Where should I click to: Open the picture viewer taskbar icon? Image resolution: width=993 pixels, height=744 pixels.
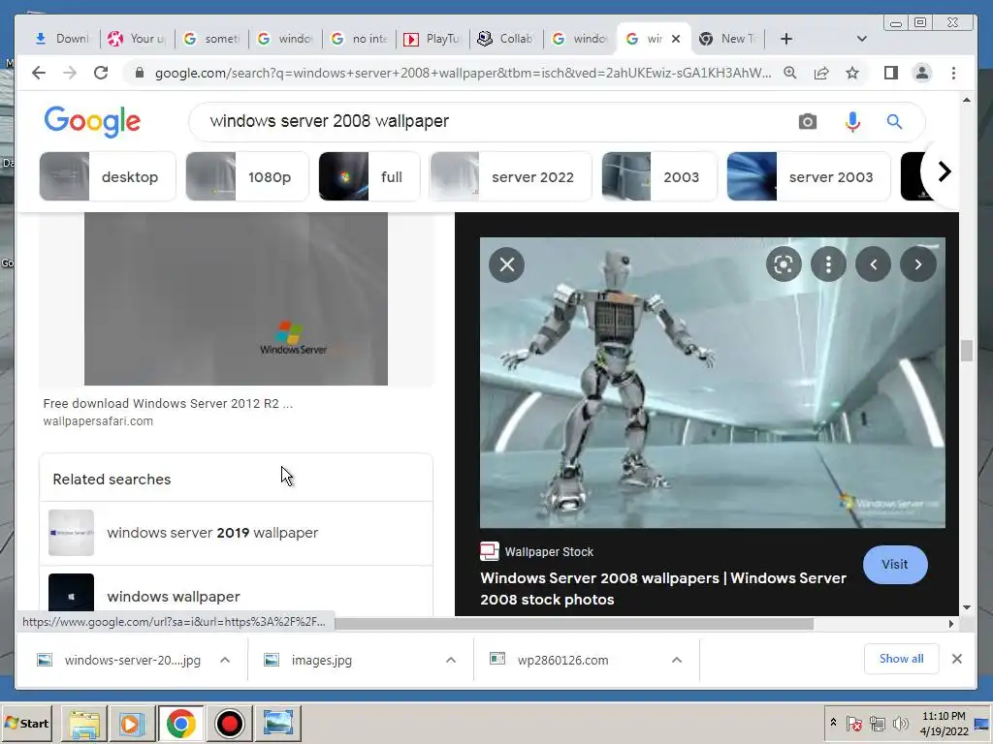277,723
